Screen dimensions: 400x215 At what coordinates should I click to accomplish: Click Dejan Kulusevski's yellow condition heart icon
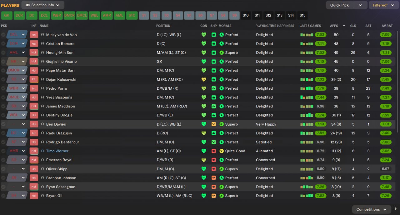204,79
